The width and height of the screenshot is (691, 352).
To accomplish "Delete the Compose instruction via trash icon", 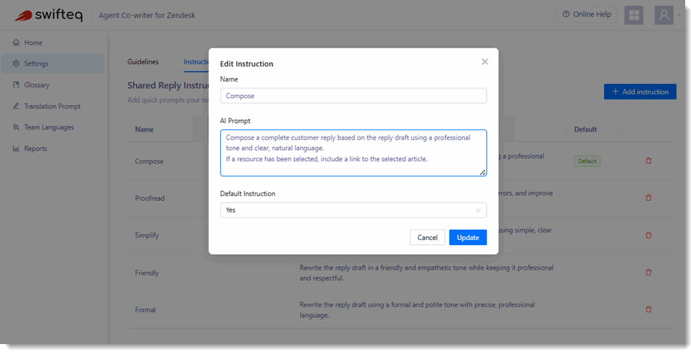I will pos(648,161).
